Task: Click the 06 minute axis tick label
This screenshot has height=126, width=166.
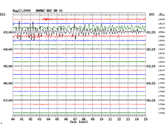Action: coord(66,119)
